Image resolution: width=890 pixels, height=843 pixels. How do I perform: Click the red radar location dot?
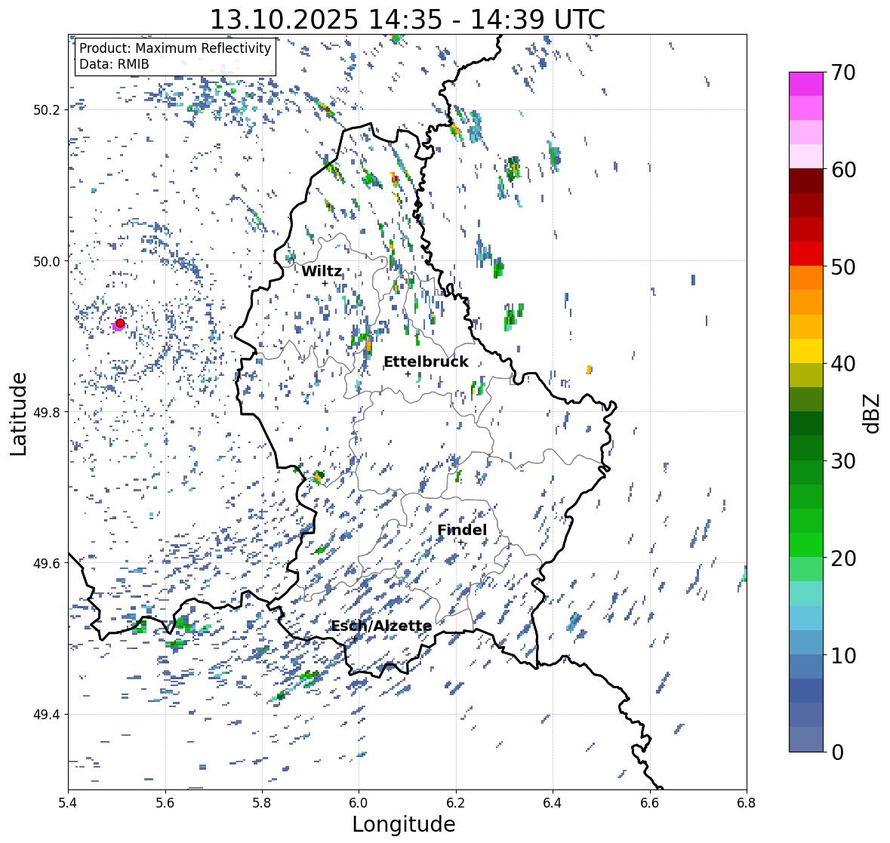(120, 323)
